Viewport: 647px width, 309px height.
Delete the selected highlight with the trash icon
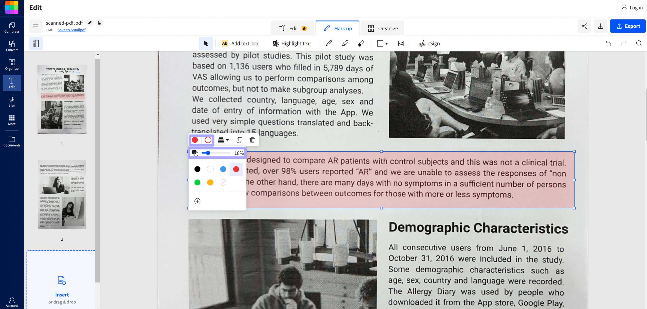coord(252,140)
